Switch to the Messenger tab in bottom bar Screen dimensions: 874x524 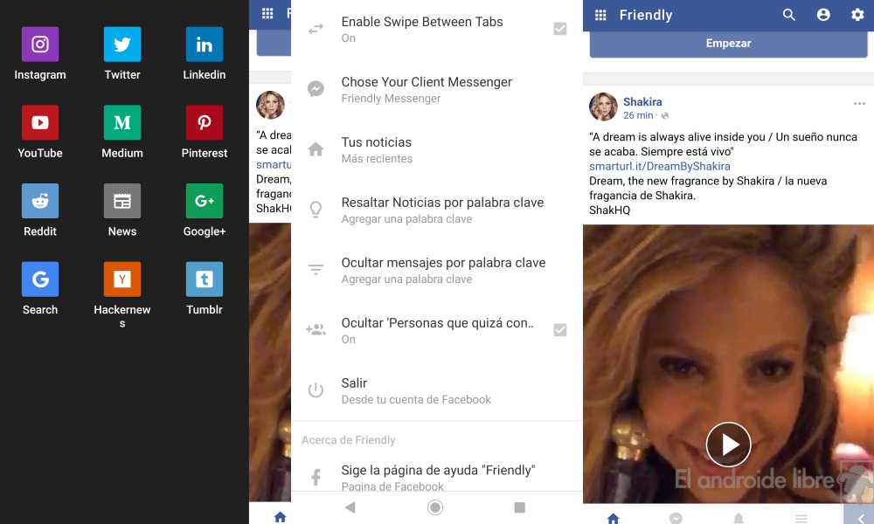click(x=676, y=519)
